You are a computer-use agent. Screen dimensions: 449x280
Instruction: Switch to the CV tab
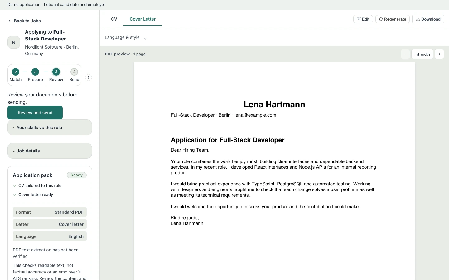click(x=114, y=19)
